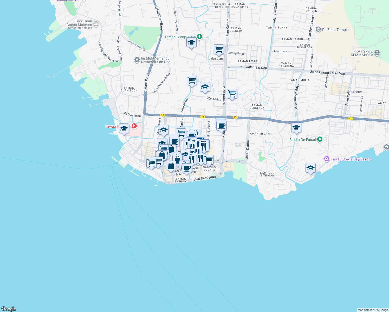The height and width of the screenshot is (312, 389).
Task: Select the Pu Zhao Temple text label
Action: pyautogui.click(x=335, y=30)
